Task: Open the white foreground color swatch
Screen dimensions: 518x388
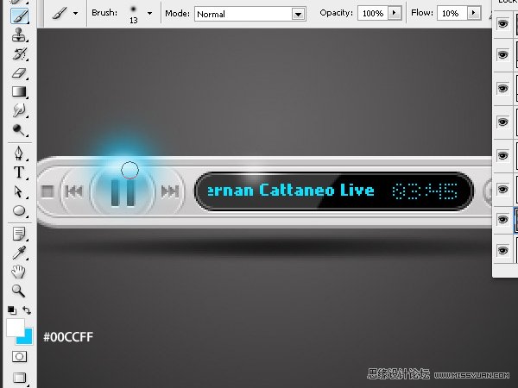Action: (16, 328)
